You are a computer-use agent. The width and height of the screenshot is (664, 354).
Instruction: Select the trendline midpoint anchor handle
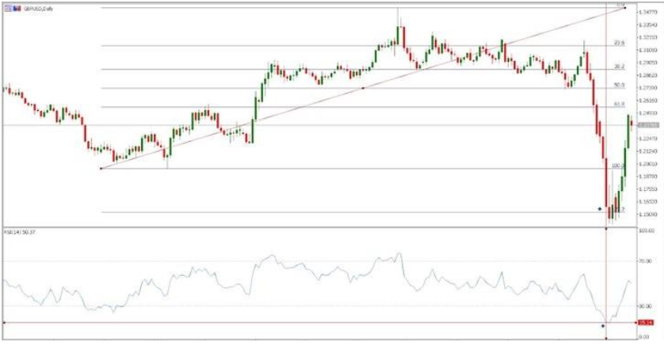coord(363,88)
